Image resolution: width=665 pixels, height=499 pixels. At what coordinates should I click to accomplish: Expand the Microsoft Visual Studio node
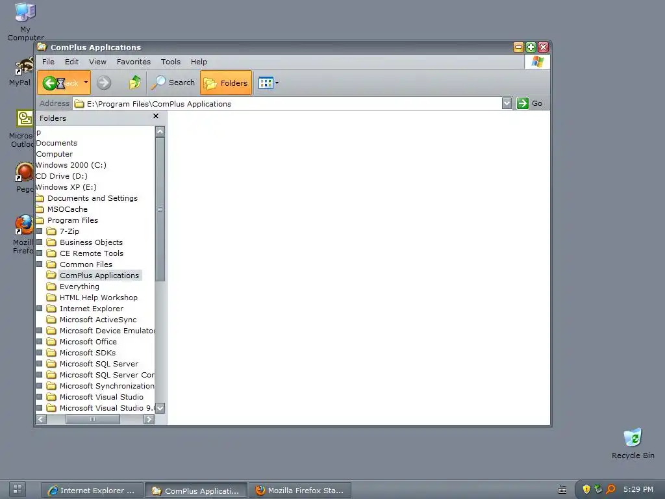[x=40, y=397]
